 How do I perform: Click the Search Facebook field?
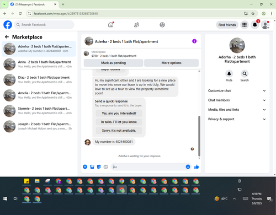tap(44, 25)
